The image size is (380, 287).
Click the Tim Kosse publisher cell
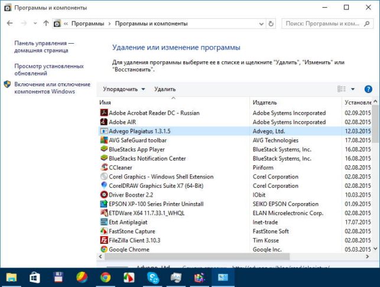coord(265,240)
